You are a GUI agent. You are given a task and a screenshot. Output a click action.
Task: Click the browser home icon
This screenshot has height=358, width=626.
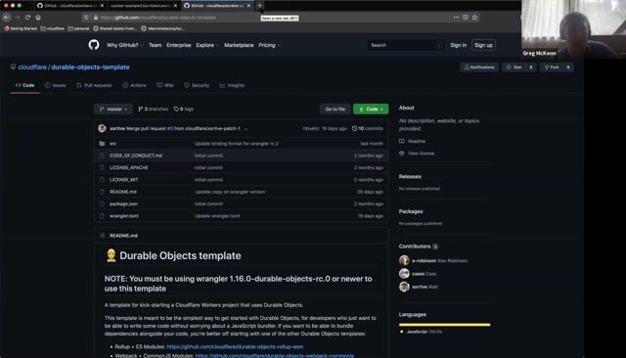click(x=38, y=18)
